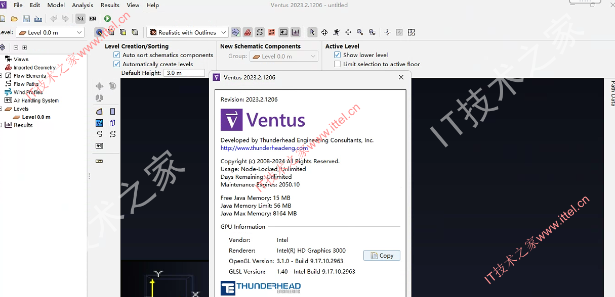Open the thunderheadeng.com link

click(264, 148)
